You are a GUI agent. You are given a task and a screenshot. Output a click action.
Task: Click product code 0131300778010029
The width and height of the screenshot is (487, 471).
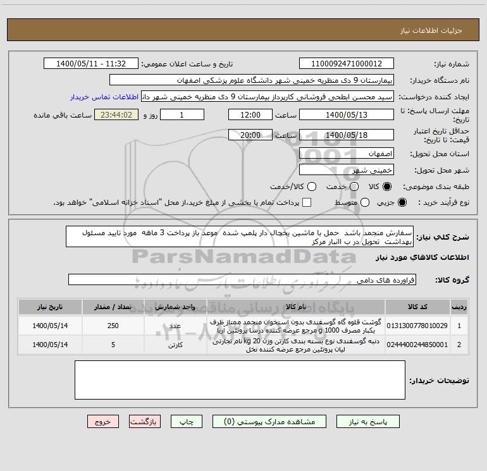[417, 326]
